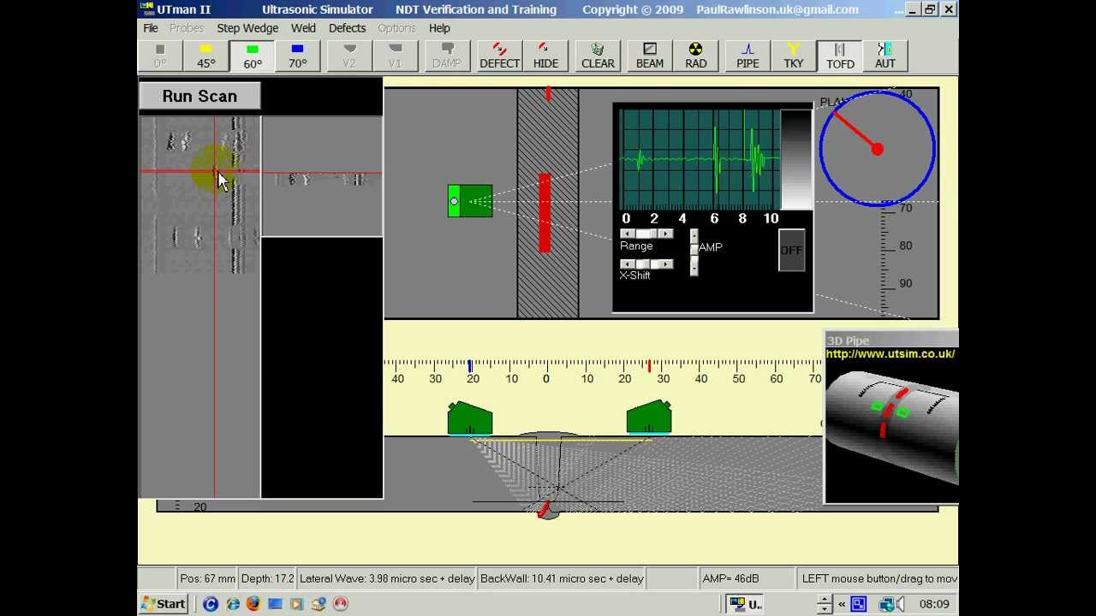
Task: Click 'Pos: 67 mm' status entry
Action: point(206,578)
